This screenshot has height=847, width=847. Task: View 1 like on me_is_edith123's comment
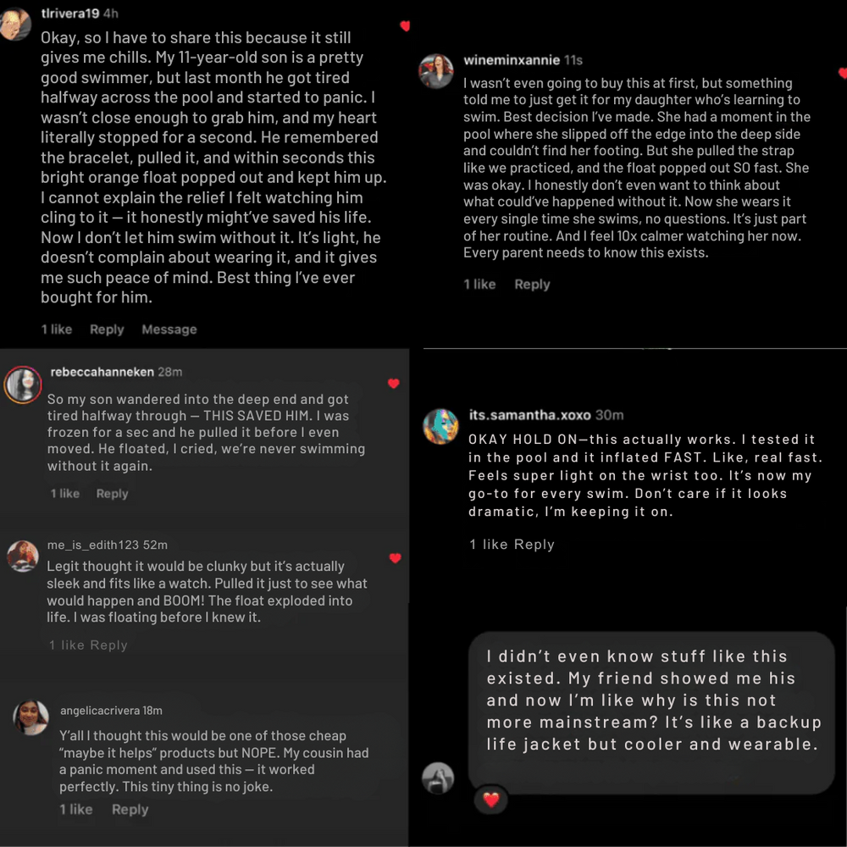pos(67,645)
